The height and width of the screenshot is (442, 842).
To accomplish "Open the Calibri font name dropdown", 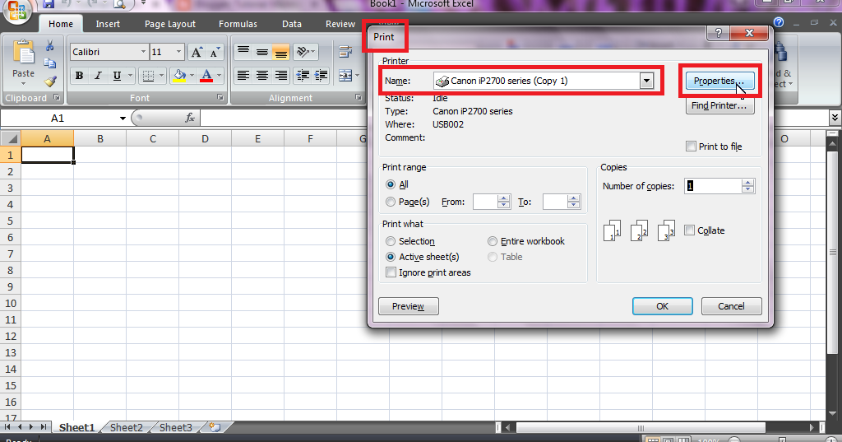I will coord(143,52).
